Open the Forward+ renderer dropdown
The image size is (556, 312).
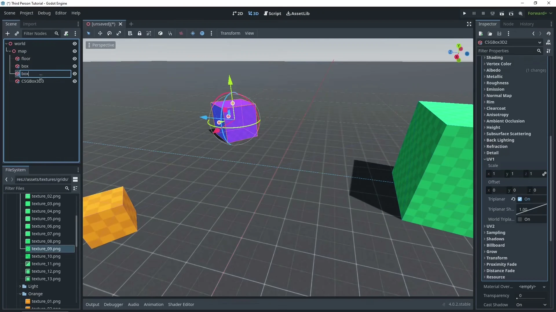(x=540, y=13)
